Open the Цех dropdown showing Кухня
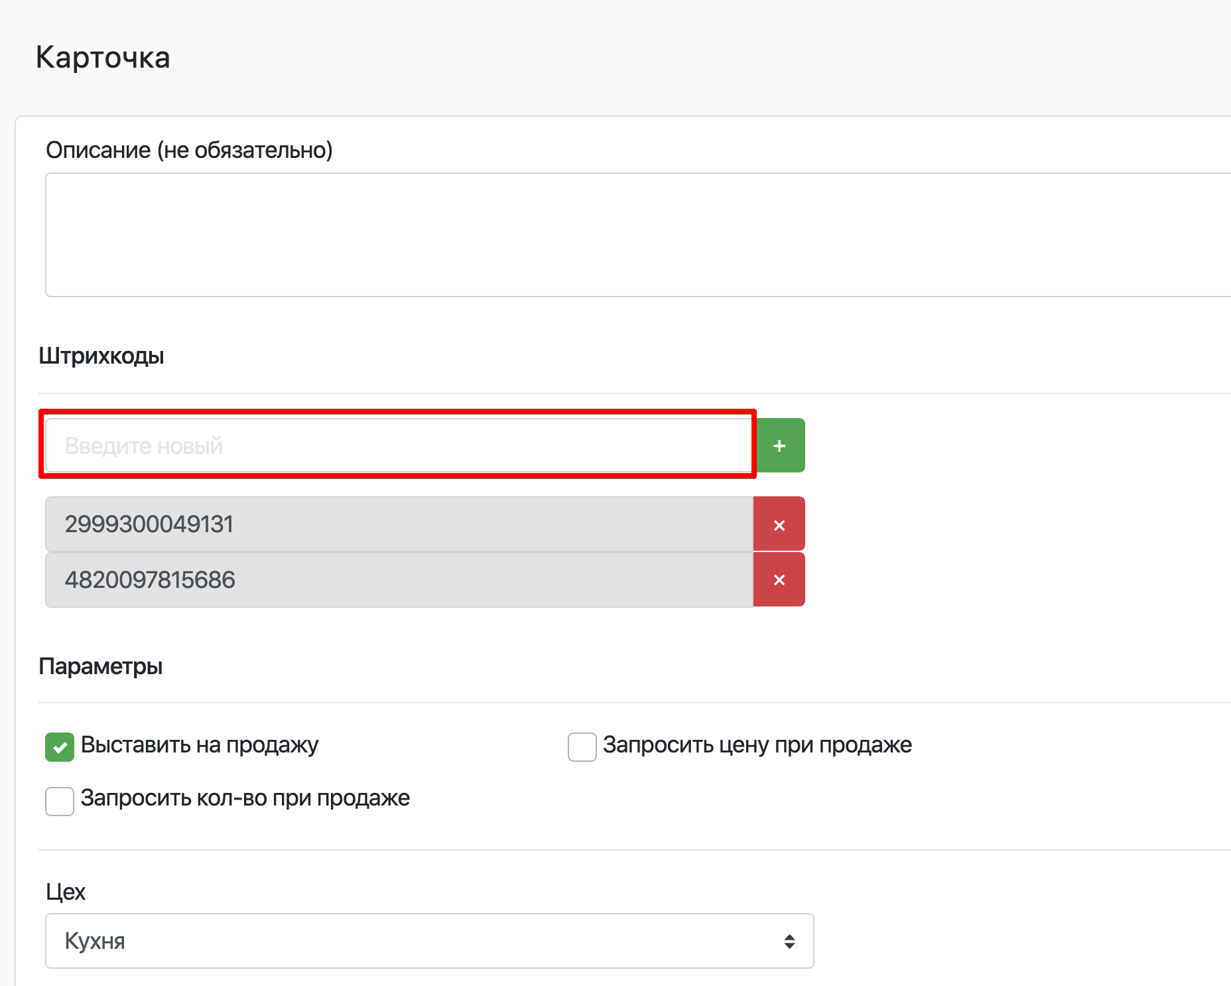 click(x=428, y=941)
